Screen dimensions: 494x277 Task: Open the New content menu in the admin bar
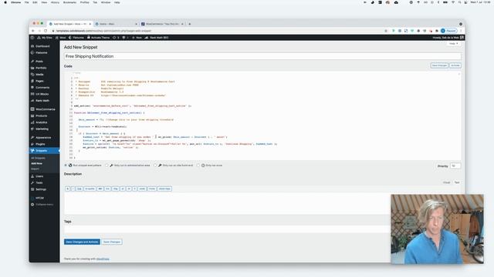pyautogui.click(x=137, y=38)
